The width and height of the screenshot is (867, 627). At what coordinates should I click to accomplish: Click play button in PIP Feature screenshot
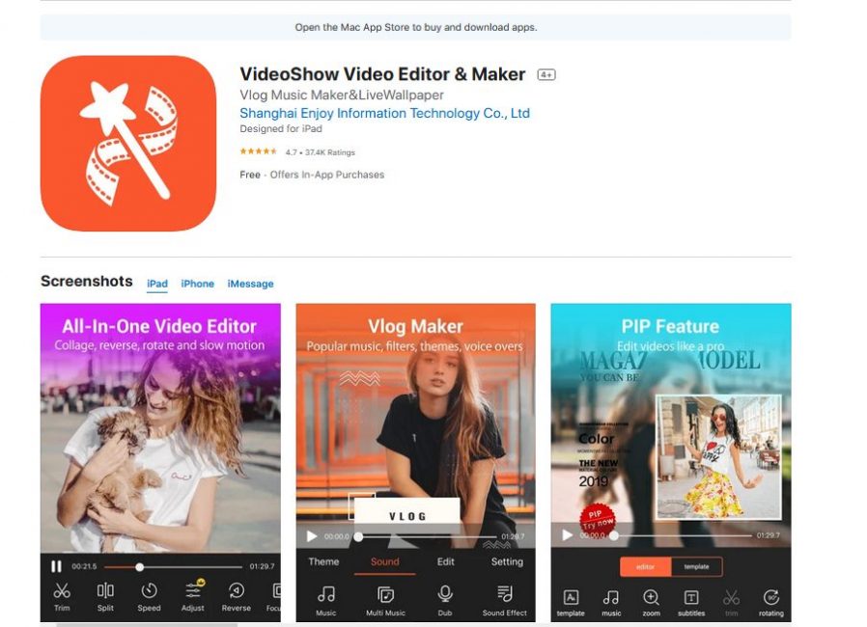pyautogui.click(x=568, y=534)
